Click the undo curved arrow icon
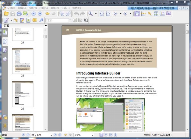Screen dimensions: 191x139 76,14
